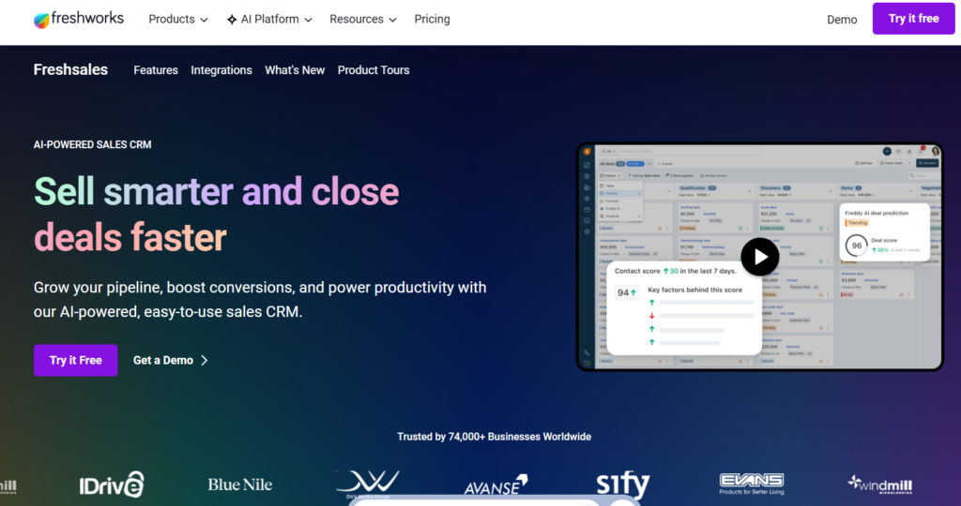
Task: Open the Product Tours tab
Action: point(374,70)
